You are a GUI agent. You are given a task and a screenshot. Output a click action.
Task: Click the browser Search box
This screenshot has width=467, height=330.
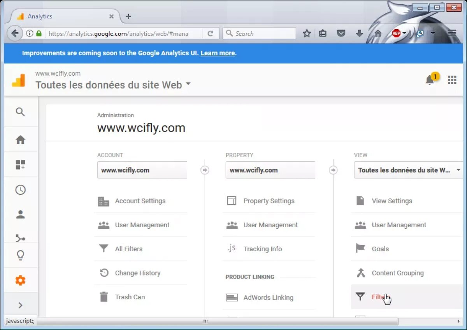pyautogui.click(x=259, y=34)
